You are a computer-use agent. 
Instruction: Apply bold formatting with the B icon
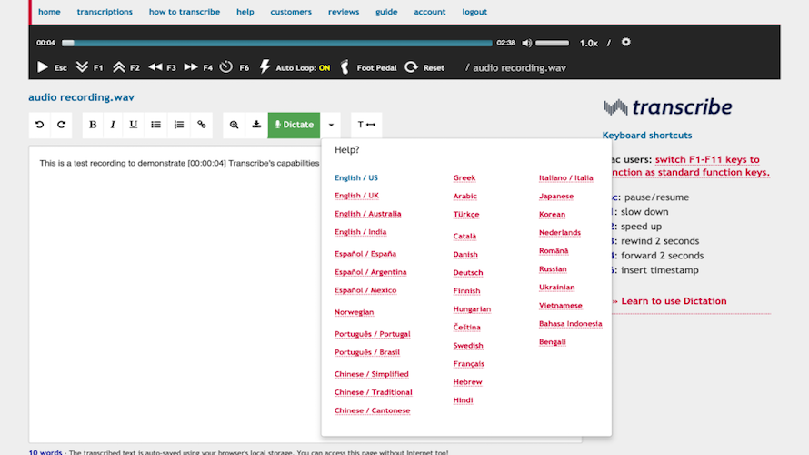click(93, 125)
